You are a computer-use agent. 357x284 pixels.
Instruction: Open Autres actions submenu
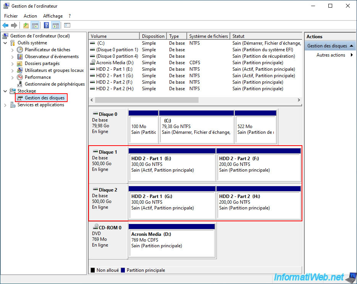pos(331,55)
